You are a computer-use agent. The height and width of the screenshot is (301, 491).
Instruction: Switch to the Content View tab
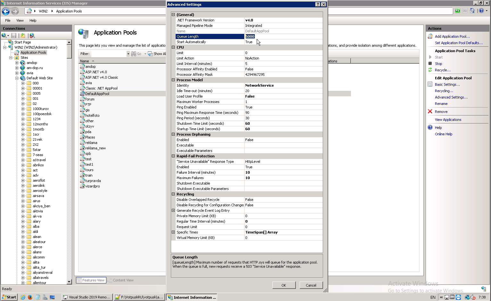pos(121,280)
